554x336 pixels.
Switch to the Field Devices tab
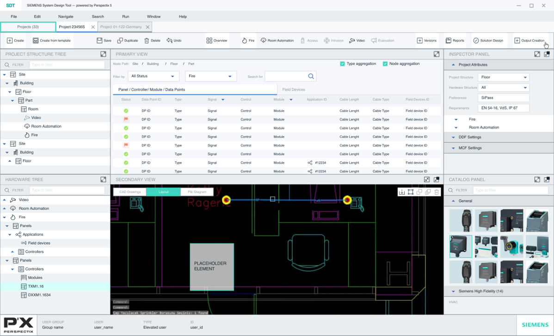[295, 89]
